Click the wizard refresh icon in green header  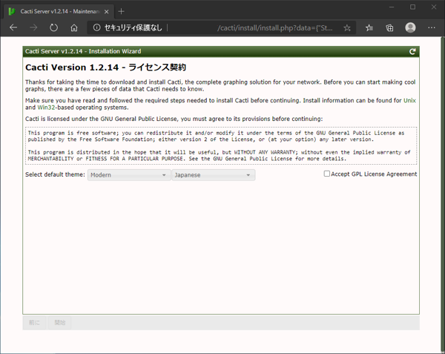[412, 51]
